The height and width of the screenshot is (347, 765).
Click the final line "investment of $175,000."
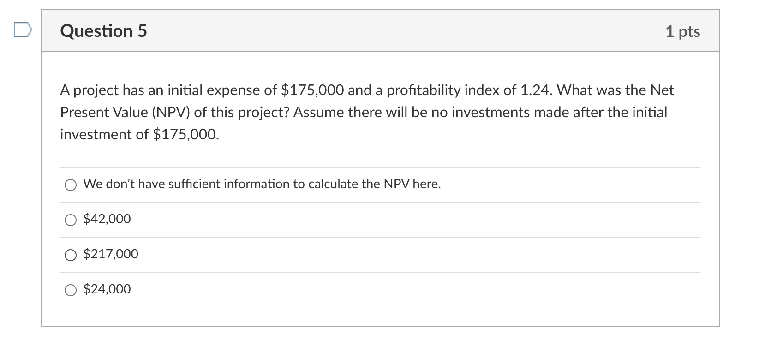coord(139,134)
